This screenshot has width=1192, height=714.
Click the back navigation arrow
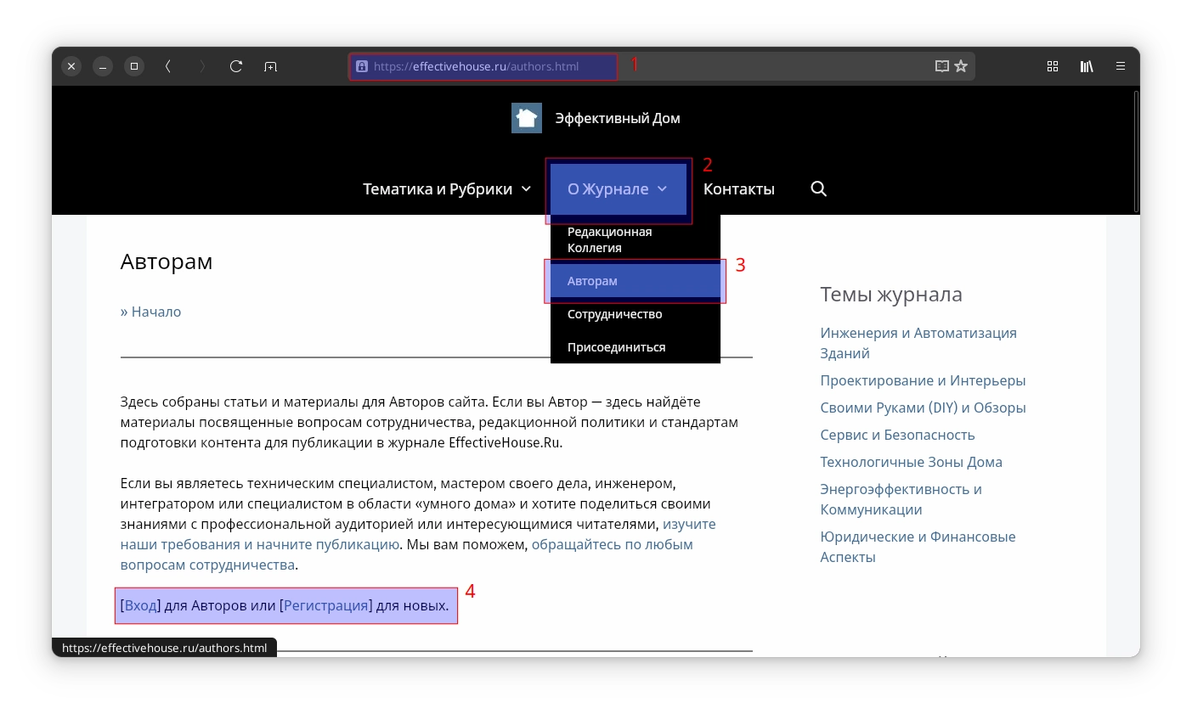(x=167, y=65)
